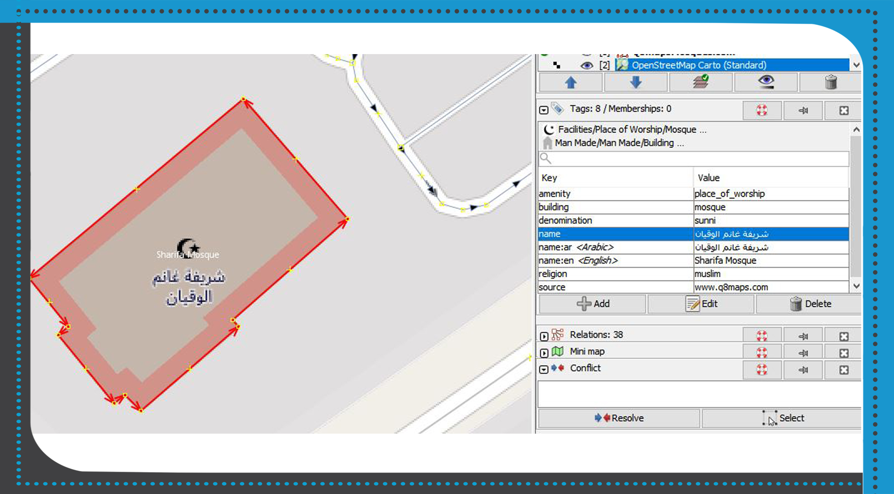This screenshot has height=494, width=894.
Task: Delete the selected tag
Action: click(x=809, y=304)
